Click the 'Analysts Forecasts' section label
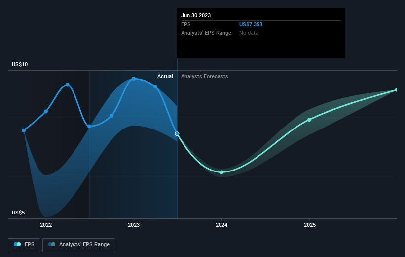The image size is (405, 257). [x=205, y=76]
